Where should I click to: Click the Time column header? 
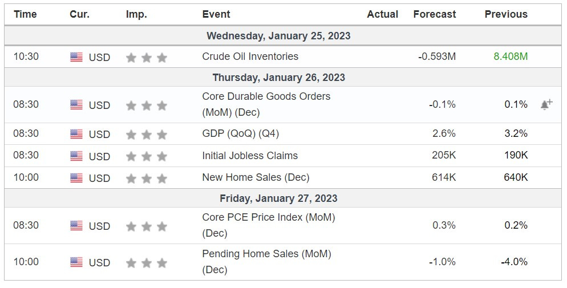[x=25, y=14]
